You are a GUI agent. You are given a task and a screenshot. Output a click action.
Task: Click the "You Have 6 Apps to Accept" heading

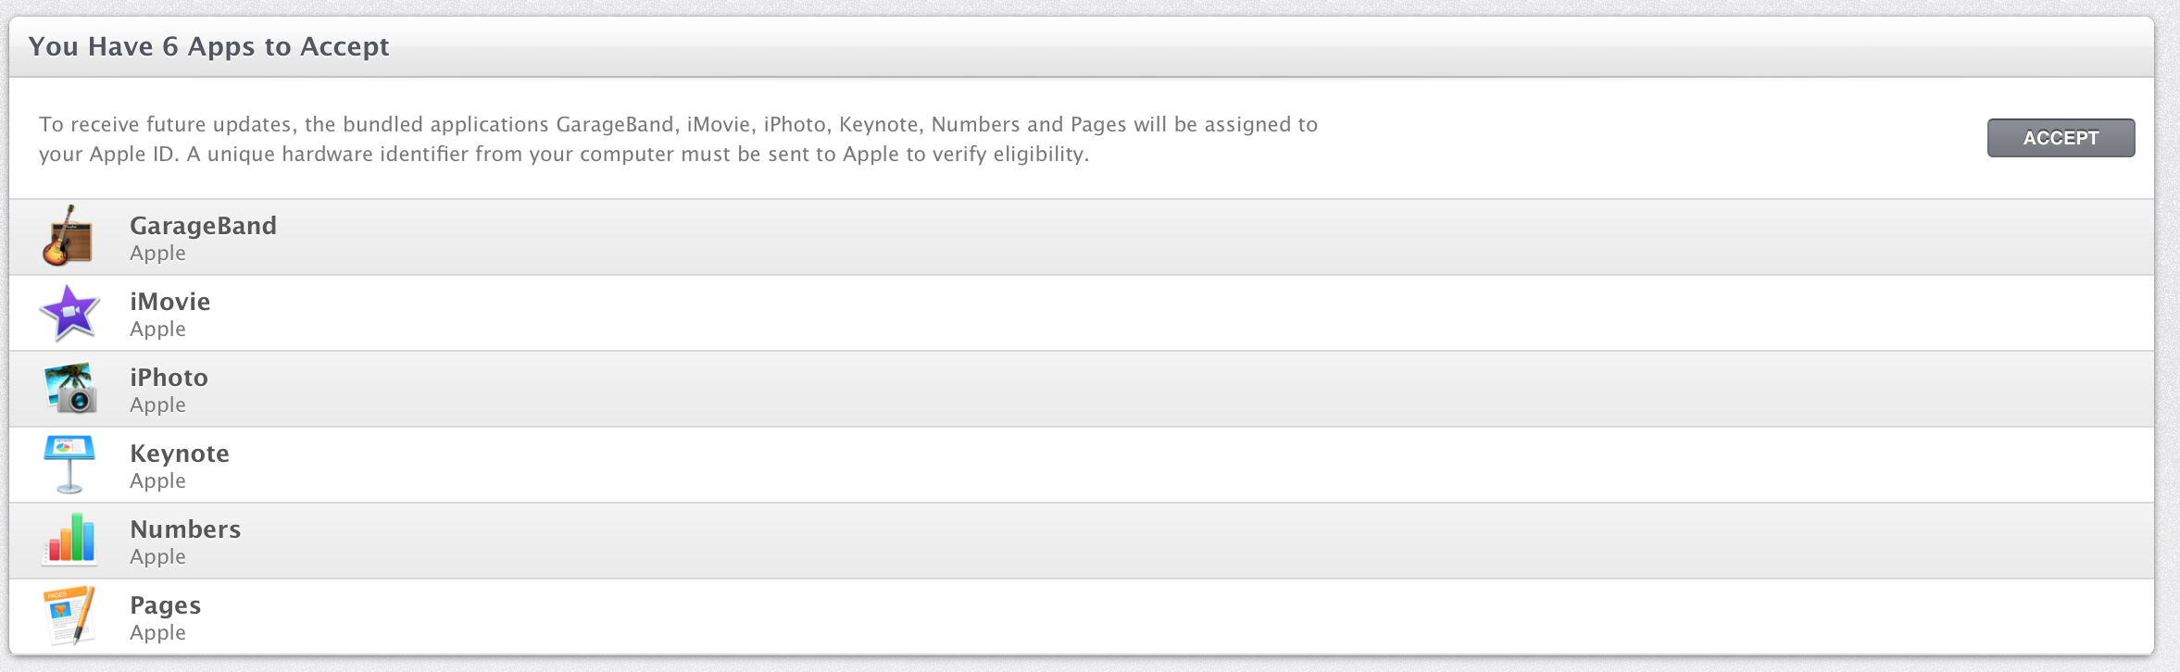[x=208, y=46]
